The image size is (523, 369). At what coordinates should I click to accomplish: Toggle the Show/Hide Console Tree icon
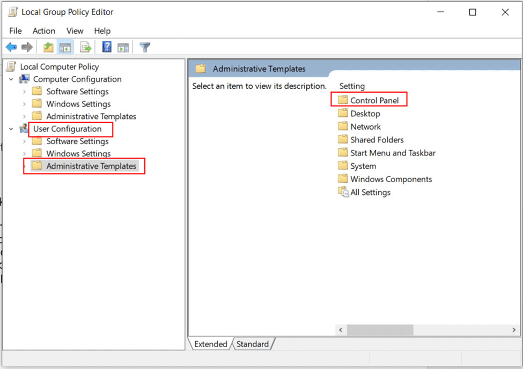(65, 48)
